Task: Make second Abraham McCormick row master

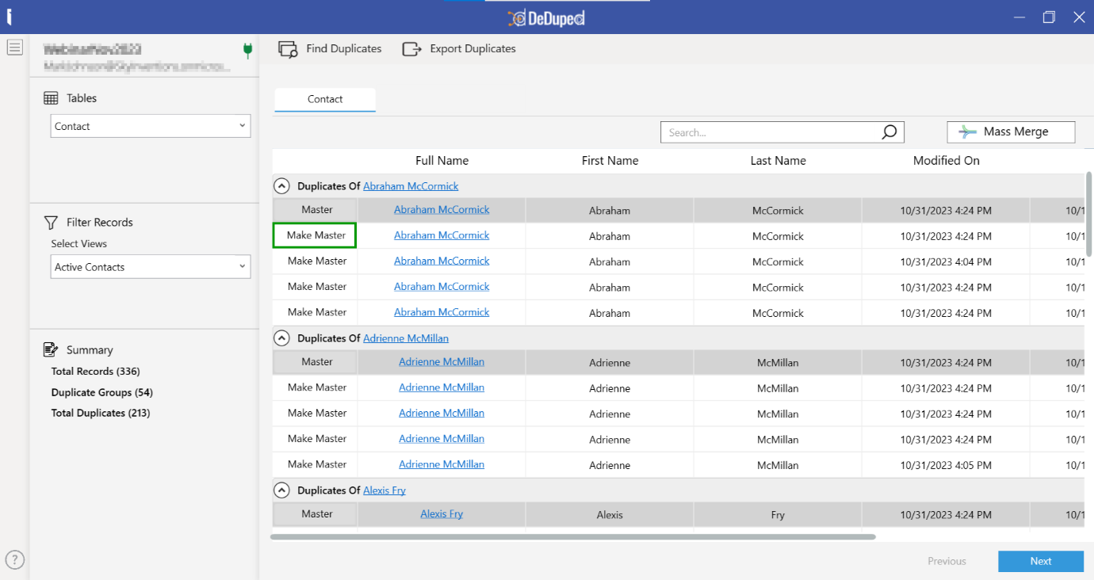Action: point(315,235)
